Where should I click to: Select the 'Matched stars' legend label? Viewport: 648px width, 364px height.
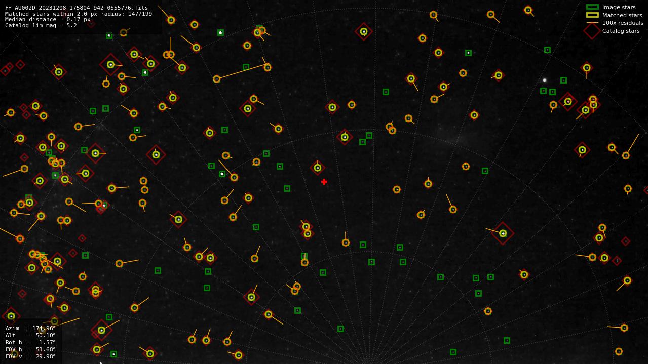[622, 15]
